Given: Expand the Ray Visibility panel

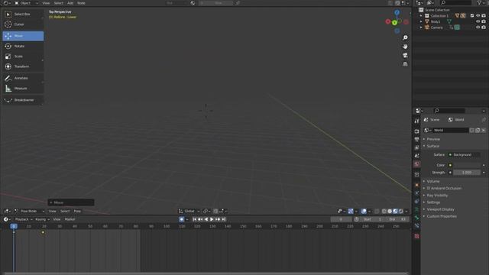Looking at the screenshot, I should 437,196.
